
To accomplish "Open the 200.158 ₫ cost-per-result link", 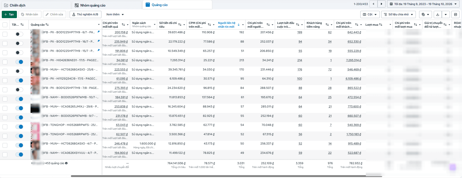I will (121, 32).
